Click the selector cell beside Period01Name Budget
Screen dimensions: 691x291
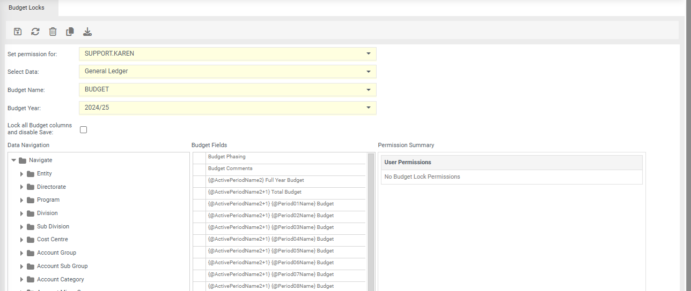[x=199, y=205]
